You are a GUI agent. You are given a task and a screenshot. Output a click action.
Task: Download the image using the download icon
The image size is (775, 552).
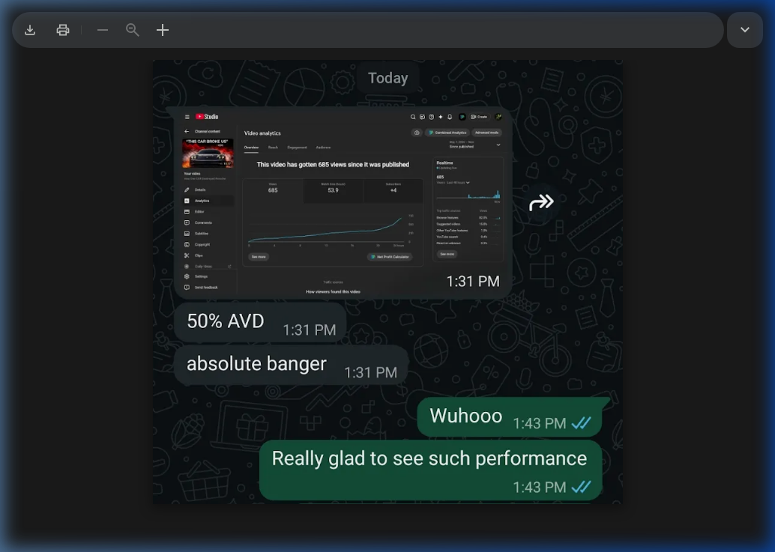point(30,30)
